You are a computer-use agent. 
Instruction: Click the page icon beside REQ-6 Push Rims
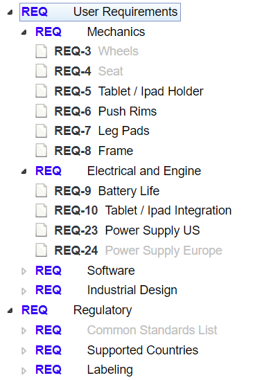pos(42,111)
